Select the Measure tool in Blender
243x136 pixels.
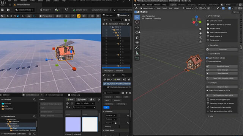coord(137,53)
